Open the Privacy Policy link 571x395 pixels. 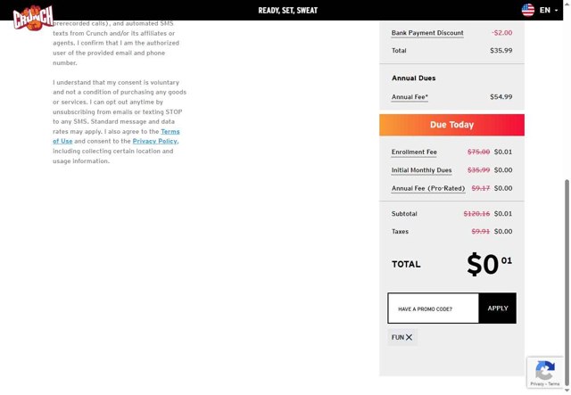point(154,141)
